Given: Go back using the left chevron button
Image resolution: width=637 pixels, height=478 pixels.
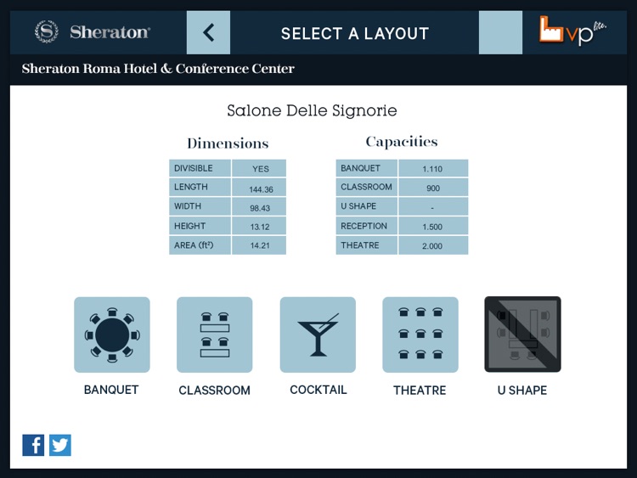Looking at the screenshot, I should click(208, 32).
